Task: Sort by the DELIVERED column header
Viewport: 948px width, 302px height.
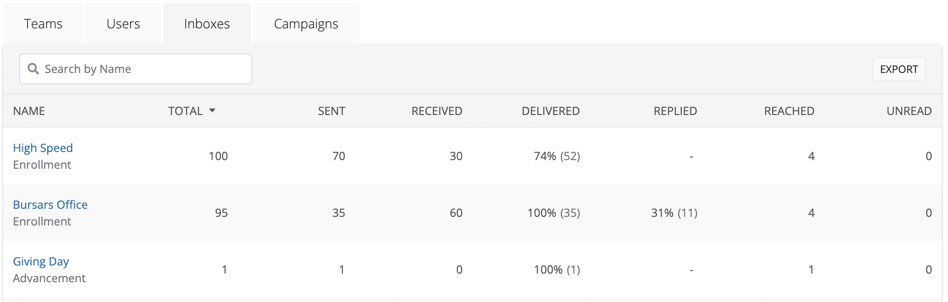Action: pos(550,111)
